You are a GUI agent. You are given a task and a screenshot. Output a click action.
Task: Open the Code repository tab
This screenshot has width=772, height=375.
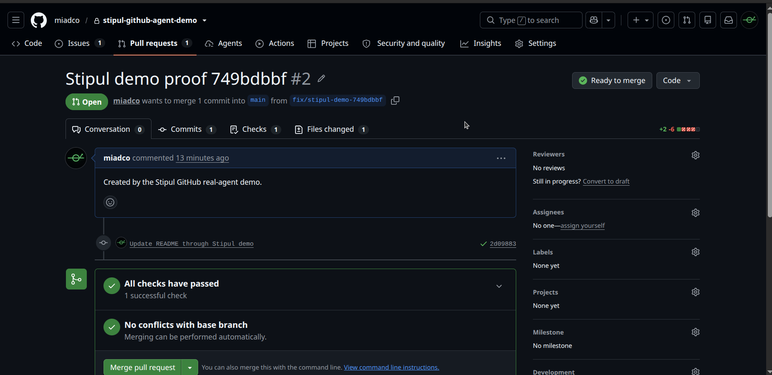tap(27, 43)
